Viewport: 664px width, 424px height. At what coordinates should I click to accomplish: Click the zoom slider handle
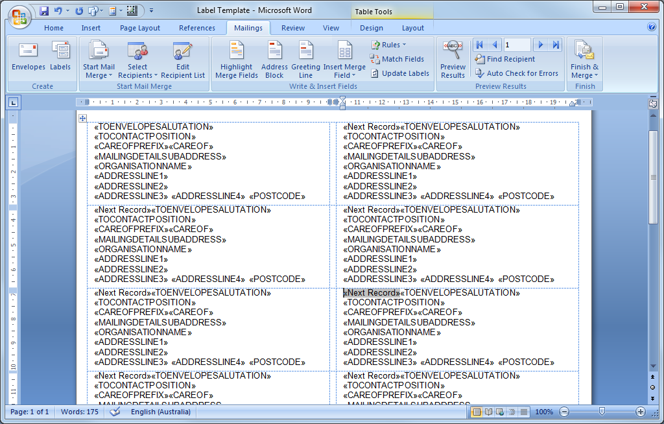(602, 411)
